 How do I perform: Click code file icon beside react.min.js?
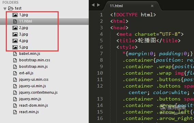(15, 112)
